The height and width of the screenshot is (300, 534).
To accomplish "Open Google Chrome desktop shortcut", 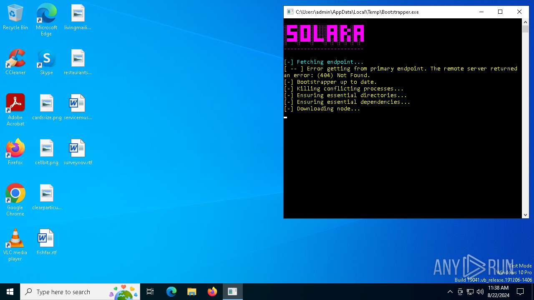I will [x=15, y=200].
